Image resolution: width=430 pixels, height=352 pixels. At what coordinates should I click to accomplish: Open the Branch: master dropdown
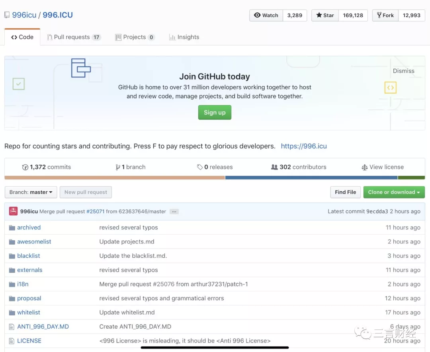[31, 192]
